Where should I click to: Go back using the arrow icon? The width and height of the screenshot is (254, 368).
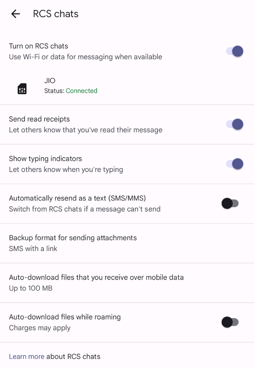15,14
